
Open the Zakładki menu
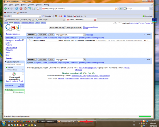point(31,5)
